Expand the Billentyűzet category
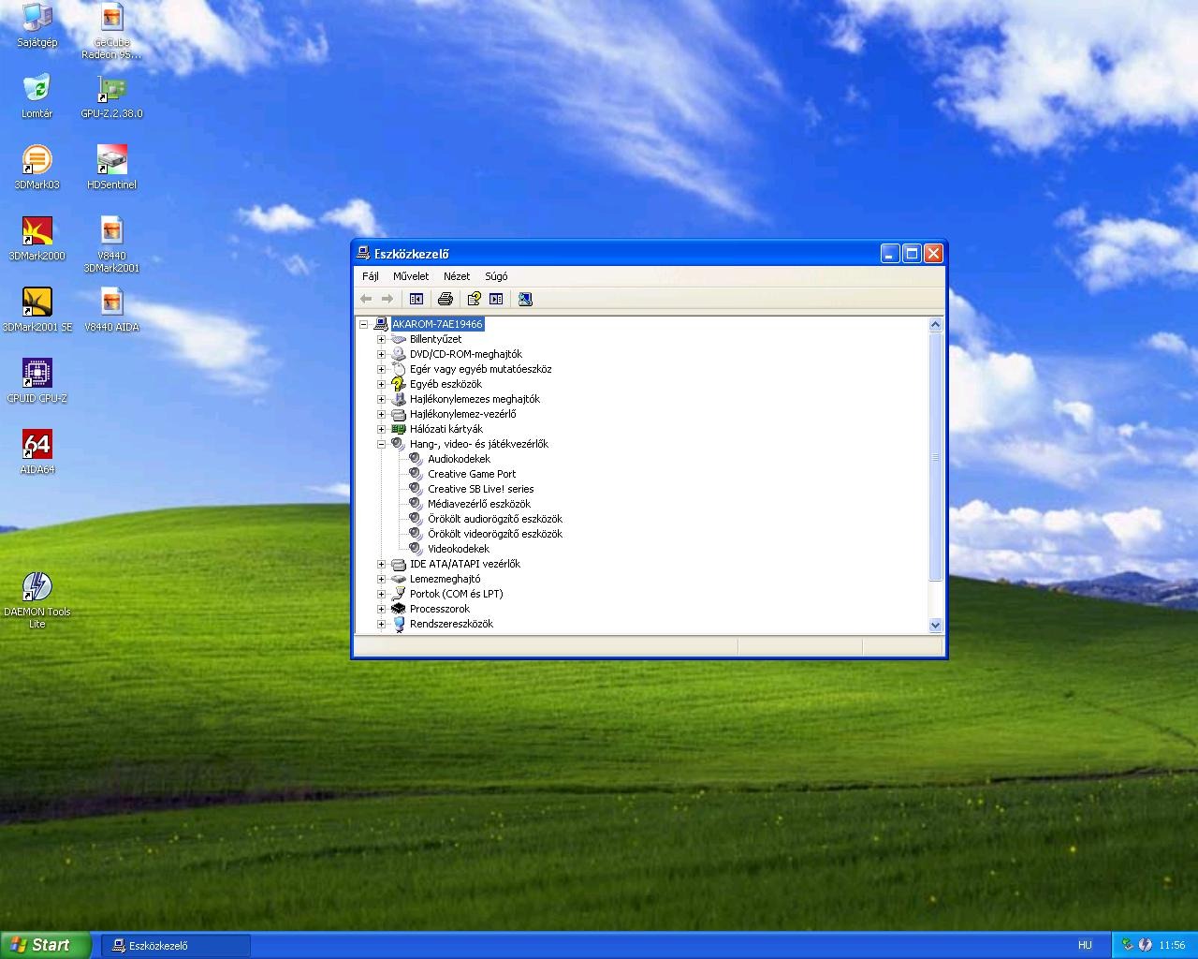Viewport: 1198px width, 959px height. tap(381, 339)
